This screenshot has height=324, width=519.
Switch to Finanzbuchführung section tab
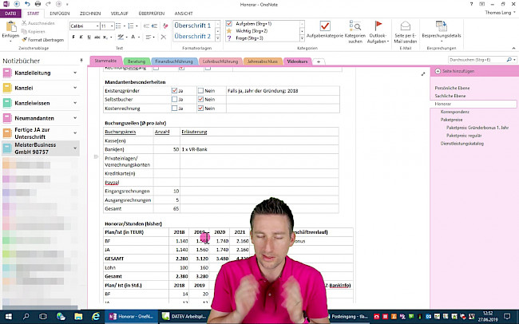click(174, 61)
